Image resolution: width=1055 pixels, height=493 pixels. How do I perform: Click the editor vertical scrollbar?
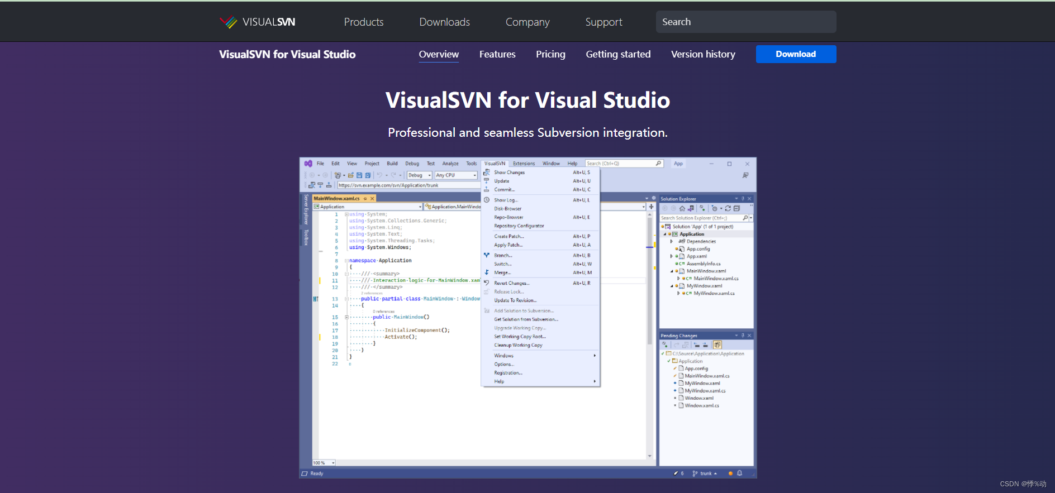point(650,335)
